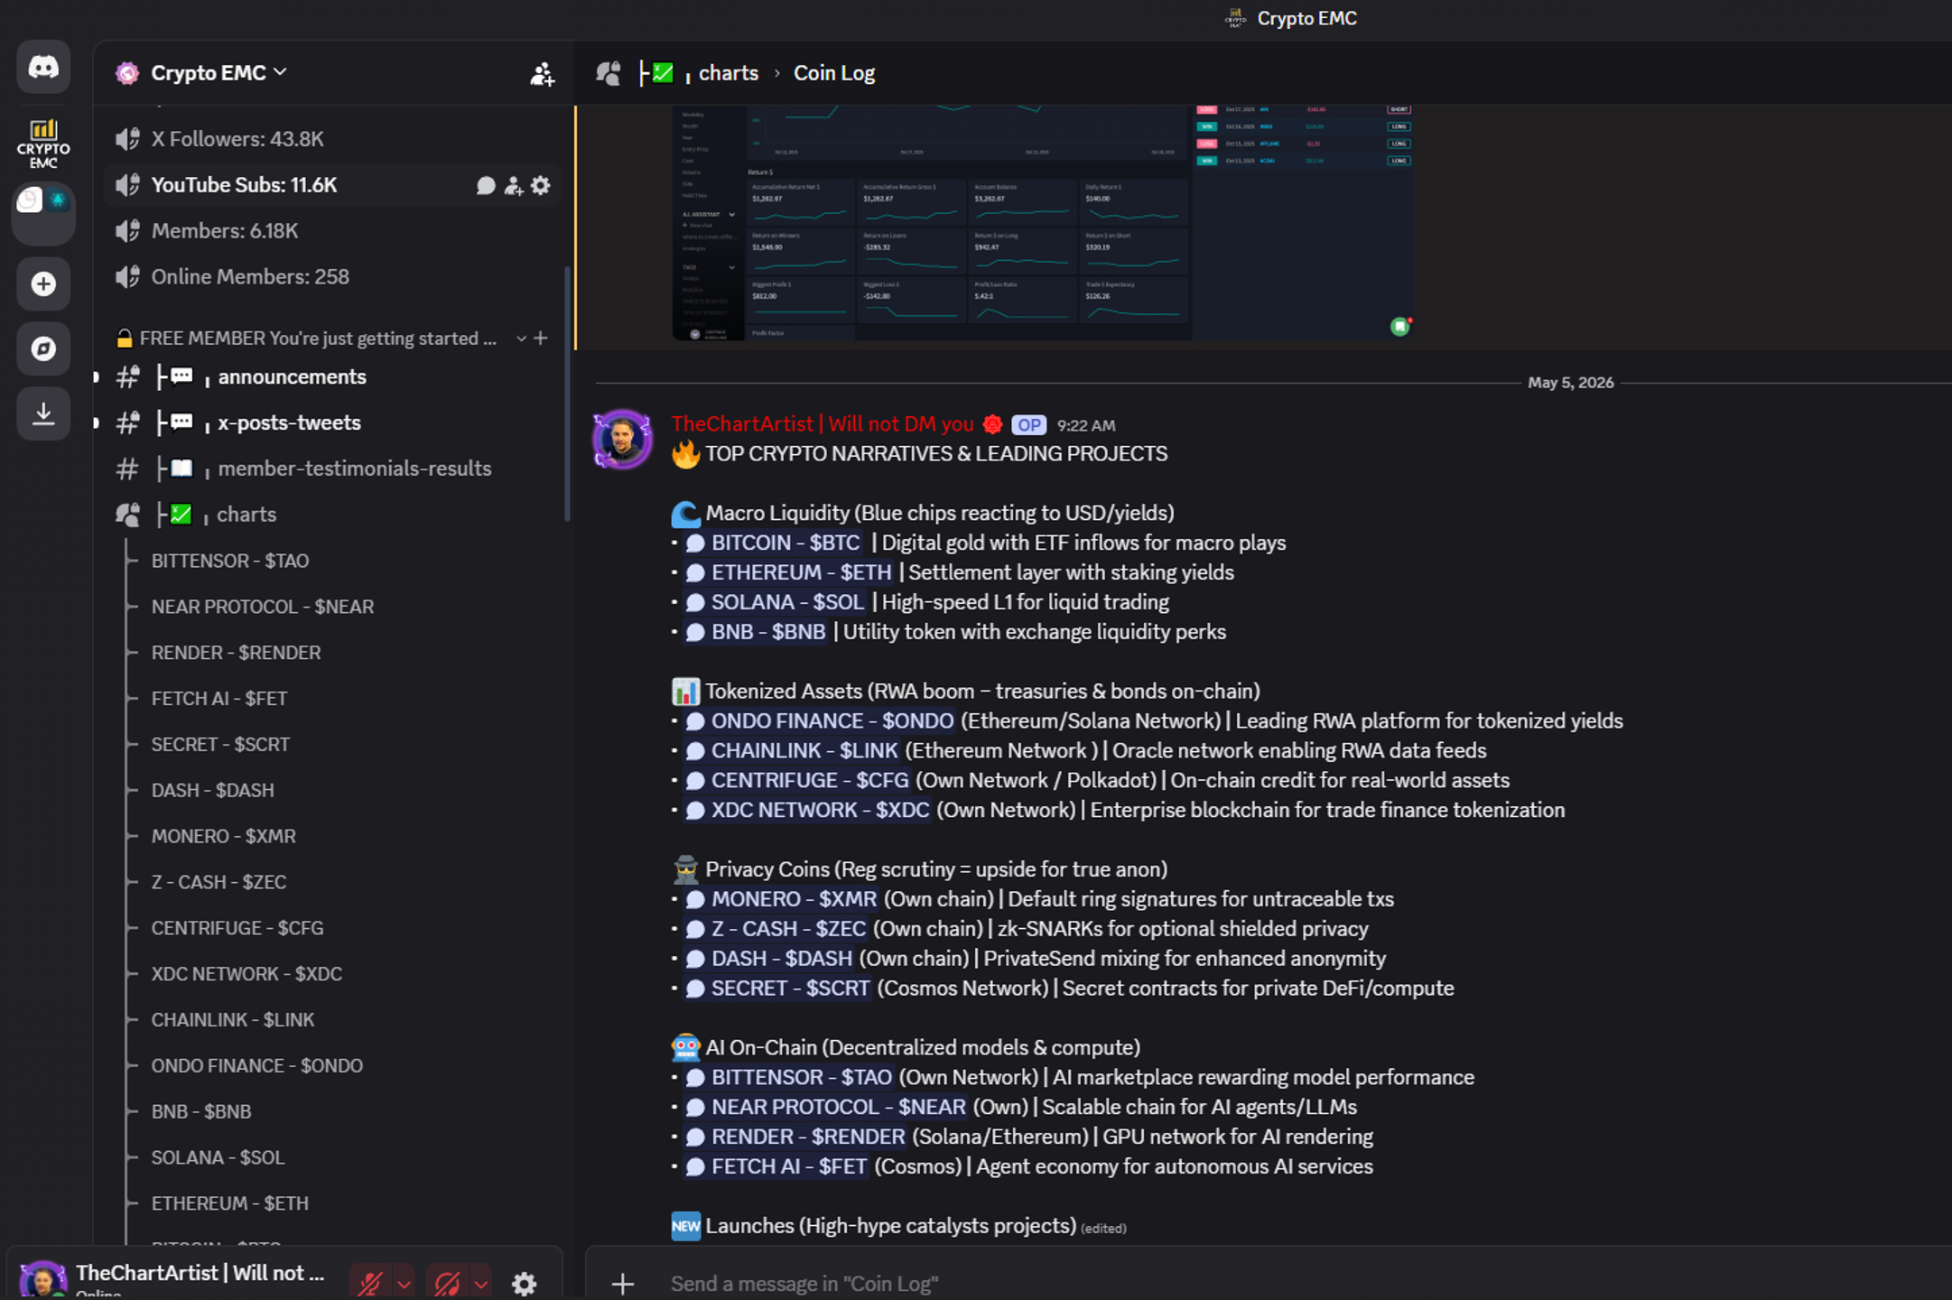Edit YouTube Subs channel settings gear
This screenshot has width=1952, height=1300.
(541, 186)
